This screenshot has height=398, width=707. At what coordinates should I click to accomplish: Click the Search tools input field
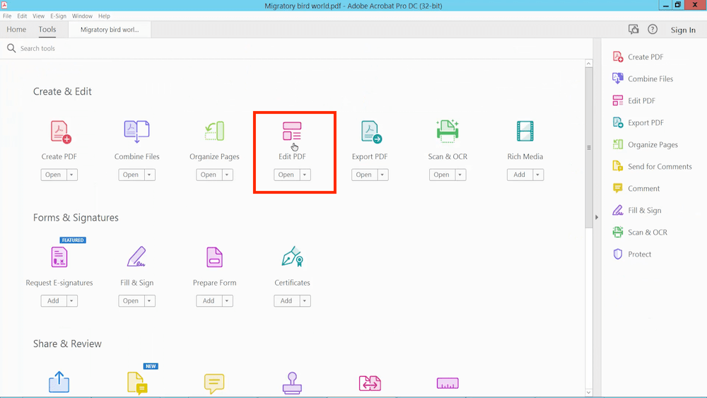tap(298, 48)
